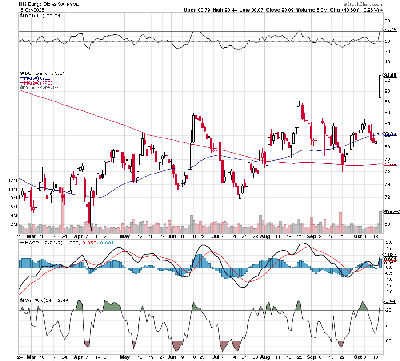Click the 82.32 MA(50) axis label
Viewport: 400px width, 361px height.
(390, 133)
